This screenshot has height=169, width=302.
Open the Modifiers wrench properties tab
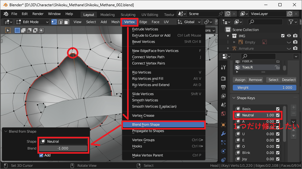click(223, 134)
